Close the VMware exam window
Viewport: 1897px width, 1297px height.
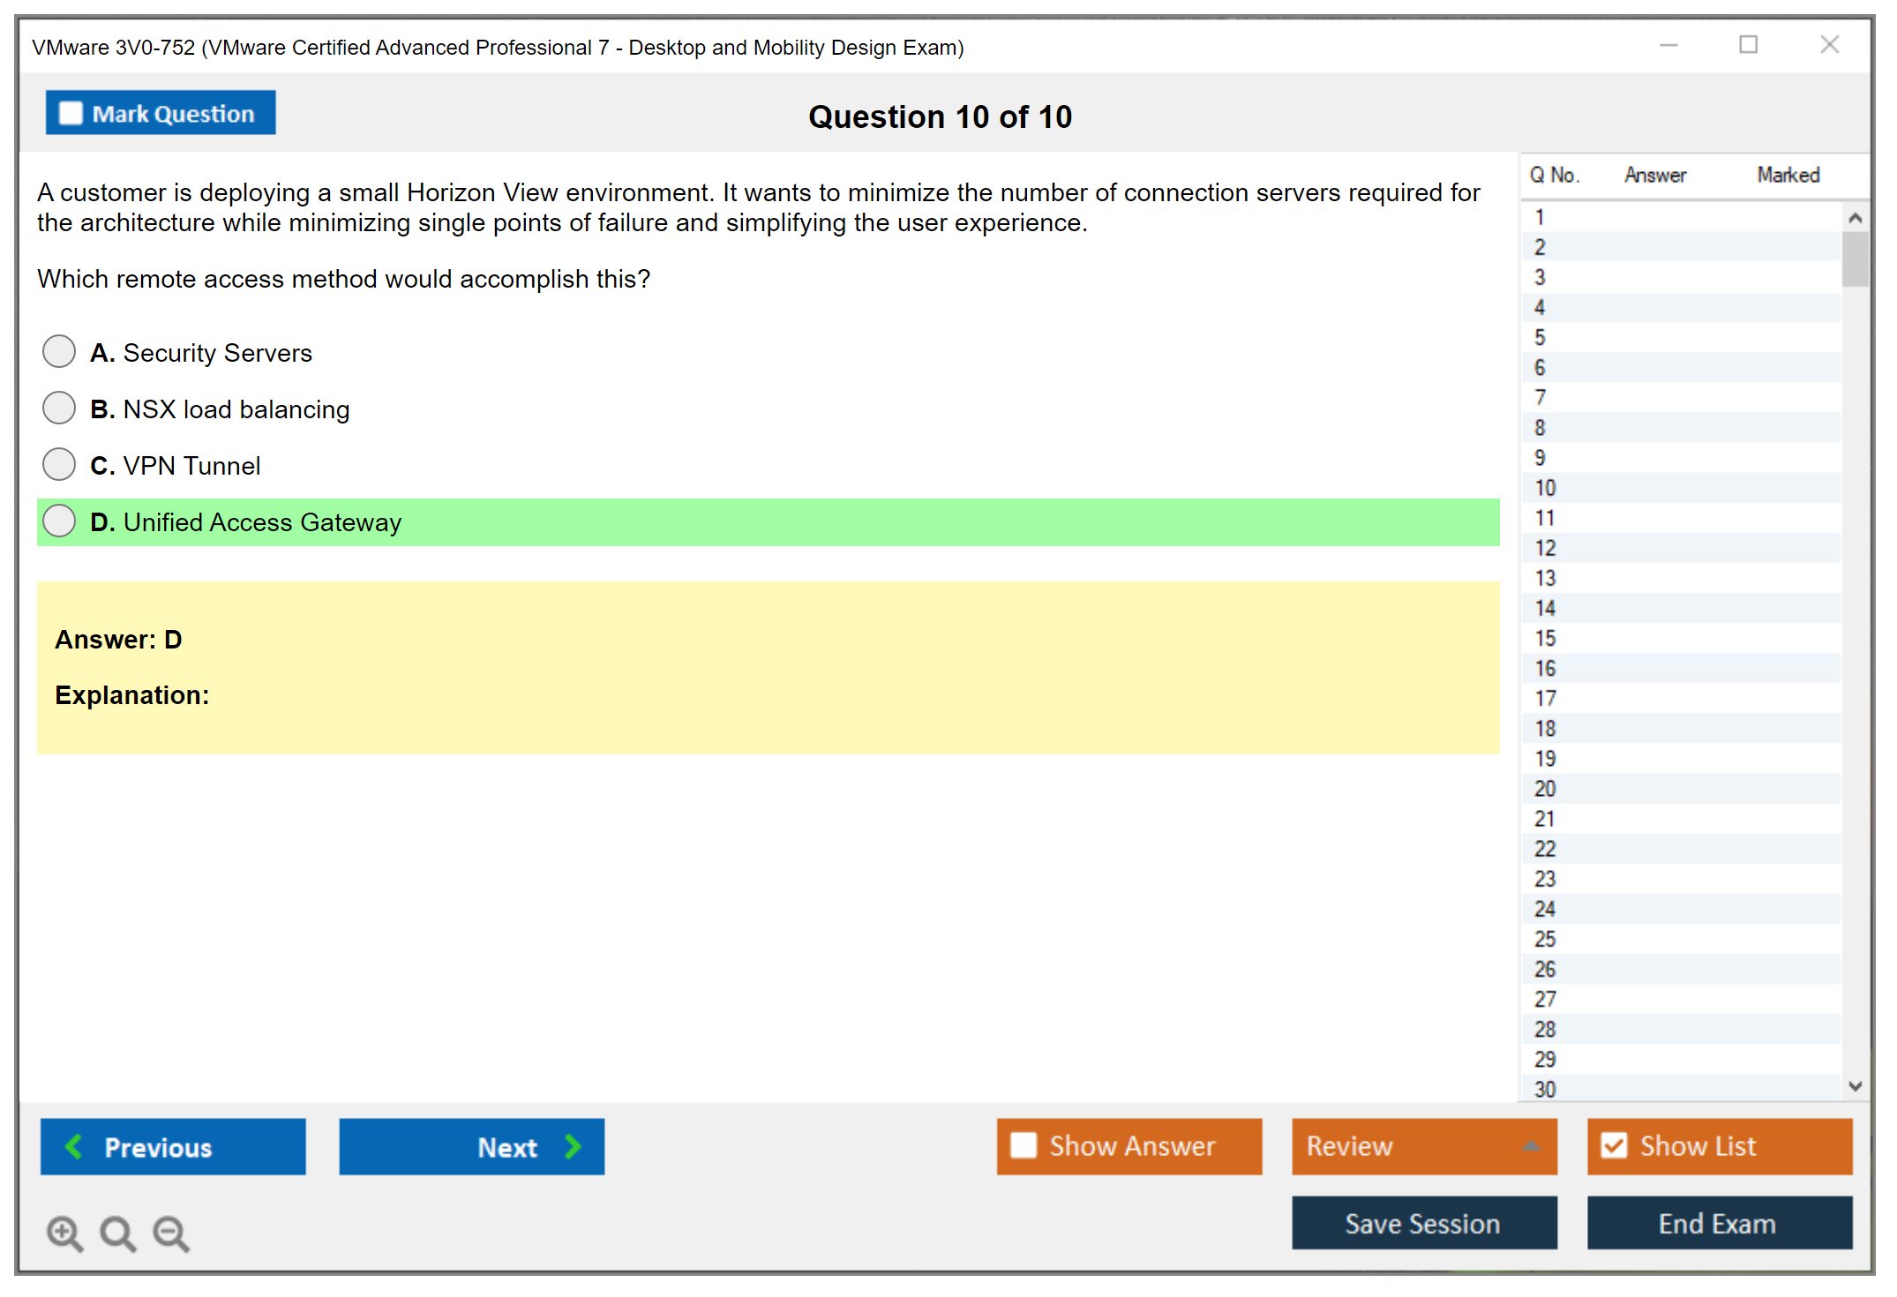coord(1829,45)
